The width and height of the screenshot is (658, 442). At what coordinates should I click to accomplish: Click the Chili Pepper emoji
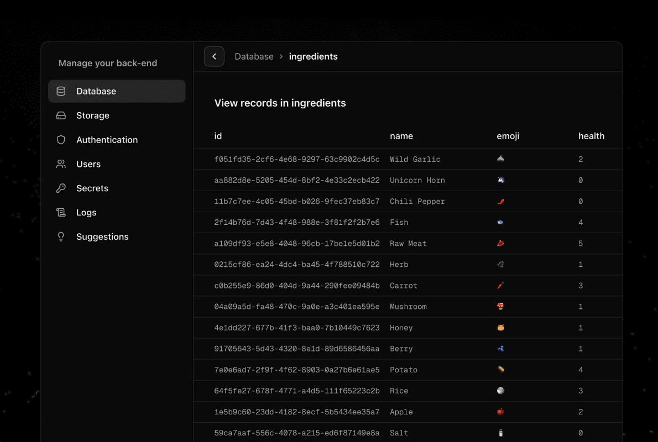500,201
